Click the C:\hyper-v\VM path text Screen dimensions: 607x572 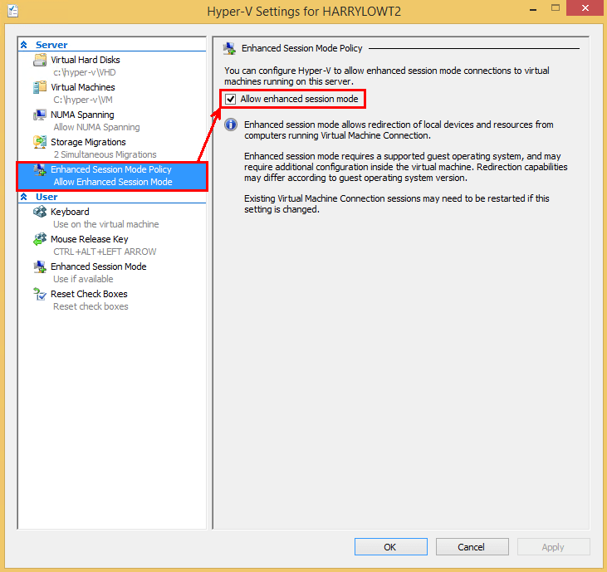click(83, 100)
